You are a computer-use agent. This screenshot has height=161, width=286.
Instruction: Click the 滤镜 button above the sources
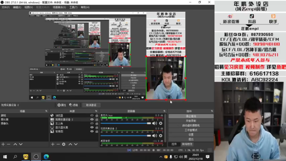74,105
